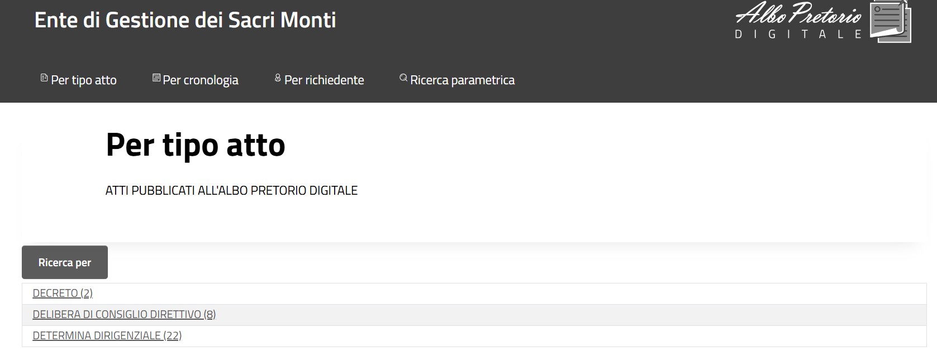The height and width of the screenshot is (356, 937).
Task: Click the large Per tipo atto page heading
Action: (196, 145)
